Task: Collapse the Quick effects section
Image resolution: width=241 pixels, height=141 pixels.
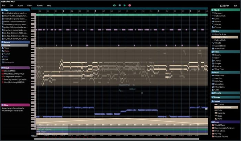Action: point(225,10)
